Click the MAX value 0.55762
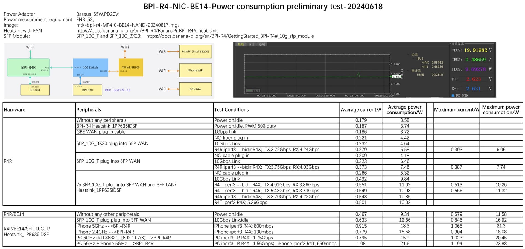525x249 pixels. pos(437,63)
